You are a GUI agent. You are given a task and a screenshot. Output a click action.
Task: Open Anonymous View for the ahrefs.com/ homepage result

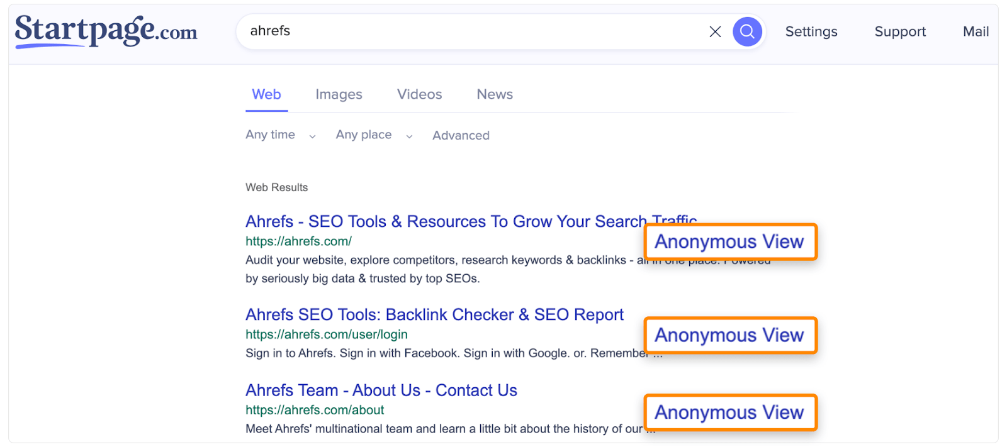[x=729, y=241]
